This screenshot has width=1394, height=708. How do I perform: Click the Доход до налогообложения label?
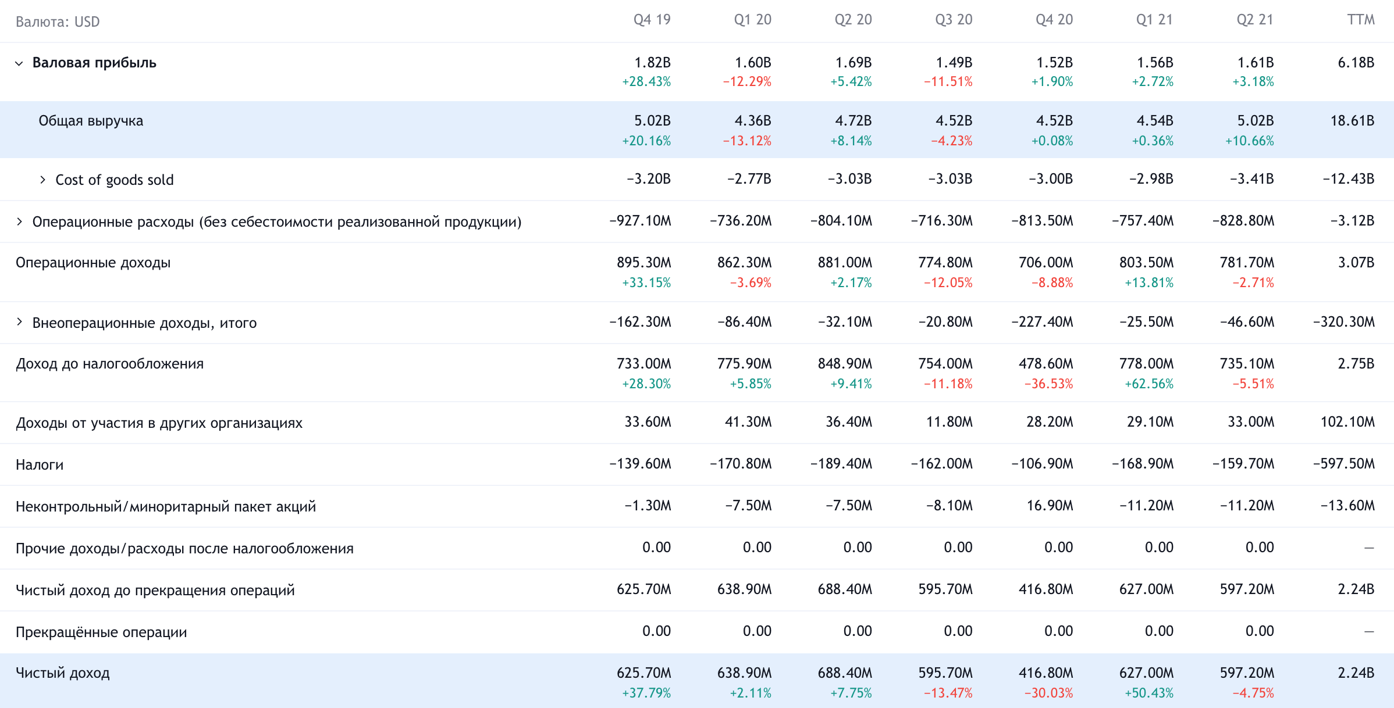(x=109, y=364)
